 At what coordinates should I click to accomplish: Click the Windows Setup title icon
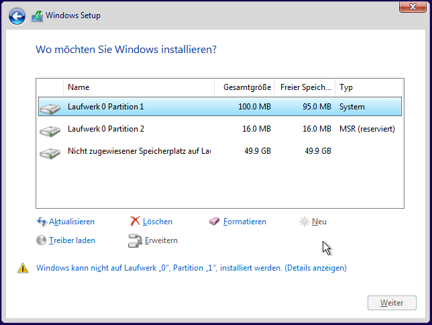point(37,16)
